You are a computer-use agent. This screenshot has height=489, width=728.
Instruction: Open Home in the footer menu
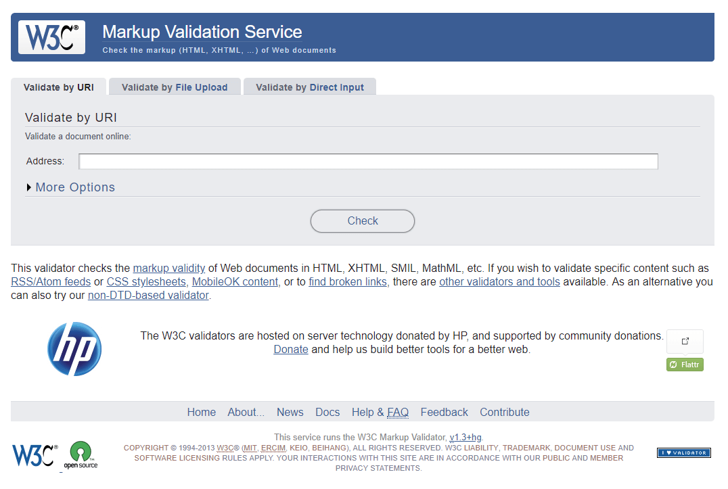(x=202, y=412)
